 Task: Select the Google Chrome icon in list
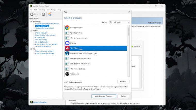point(67,28)
